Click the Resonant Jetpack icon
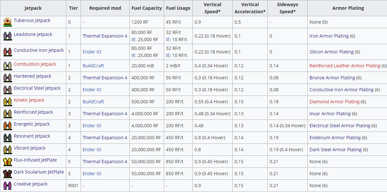Viewport: 387px width, 193px height. tap(8, 137)
